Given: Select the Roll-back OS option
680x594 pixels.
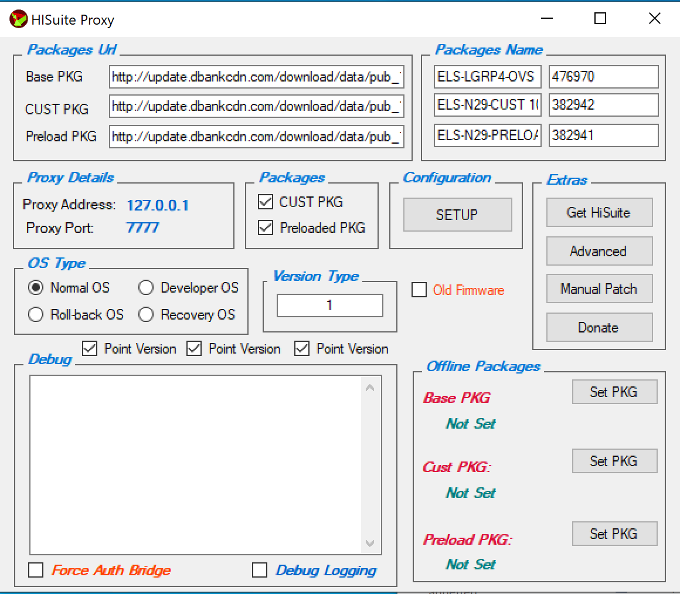Looking at the screenshot, I should point(36,314).
